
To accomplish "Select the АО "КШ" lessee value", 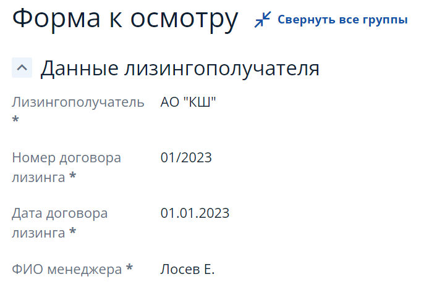I will coord(188,102).
